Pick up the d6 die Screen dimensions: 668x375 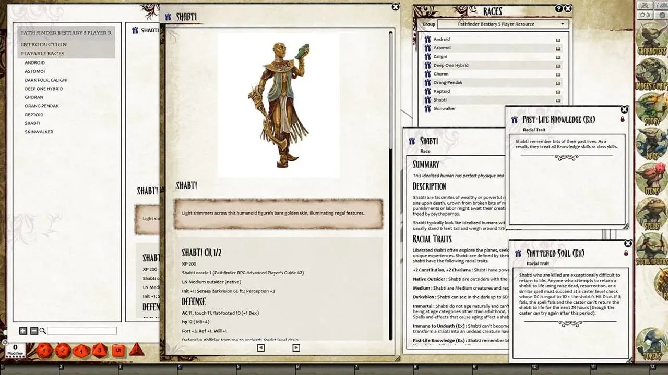point(118,350)
